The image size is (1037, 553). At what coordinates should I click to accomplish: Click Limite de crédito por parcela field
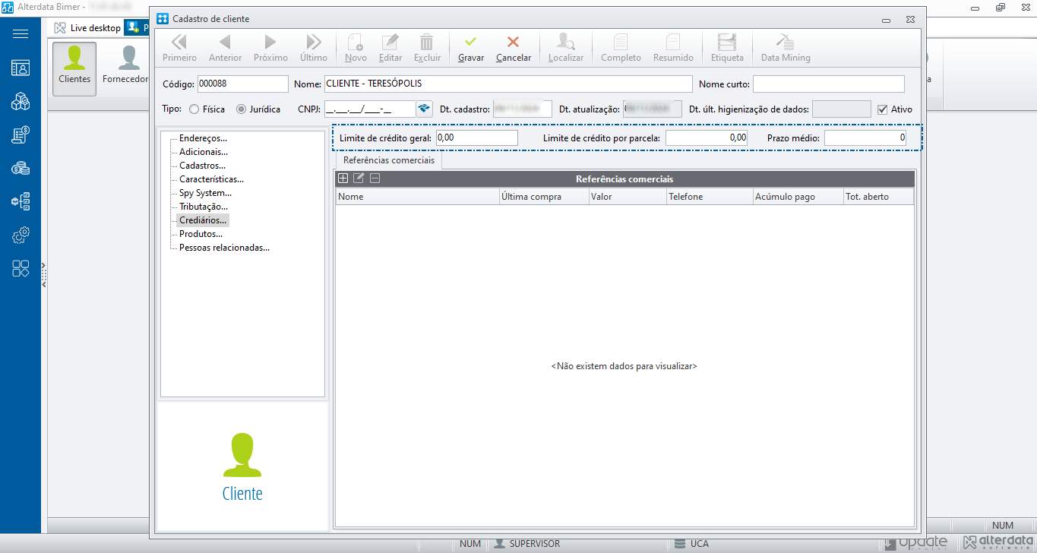pyautogui.click(x=707, y=137)
